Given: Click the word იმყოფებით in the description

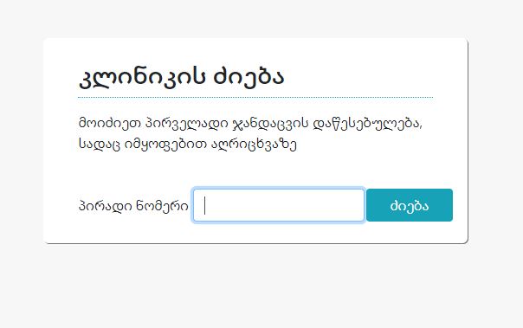Looking at the screenshot, I should click(165, 145).
